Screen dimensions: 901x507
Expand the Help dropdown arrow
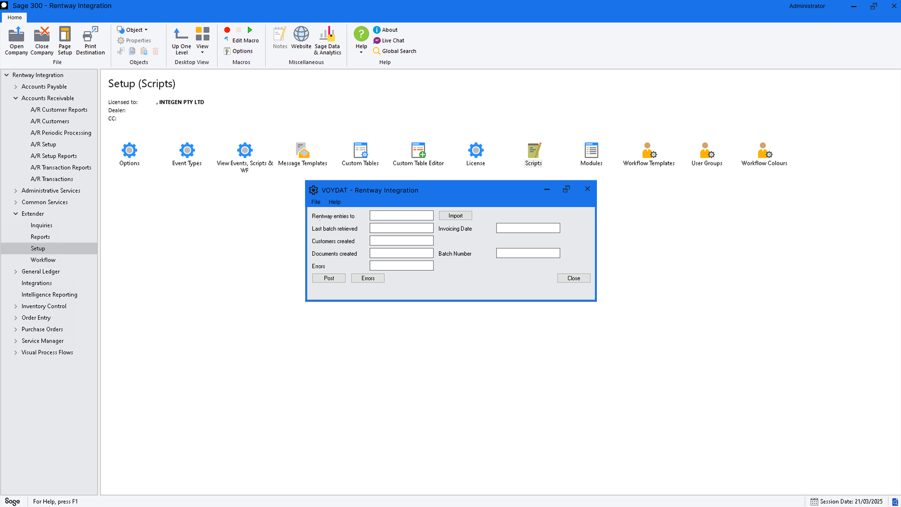361,52
